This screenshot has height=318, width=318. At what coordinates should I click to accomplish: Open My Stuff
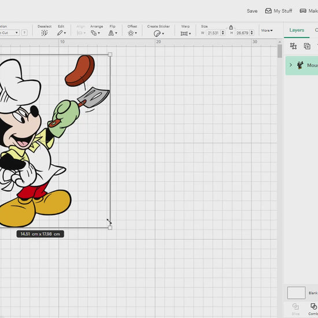point(279,11)
